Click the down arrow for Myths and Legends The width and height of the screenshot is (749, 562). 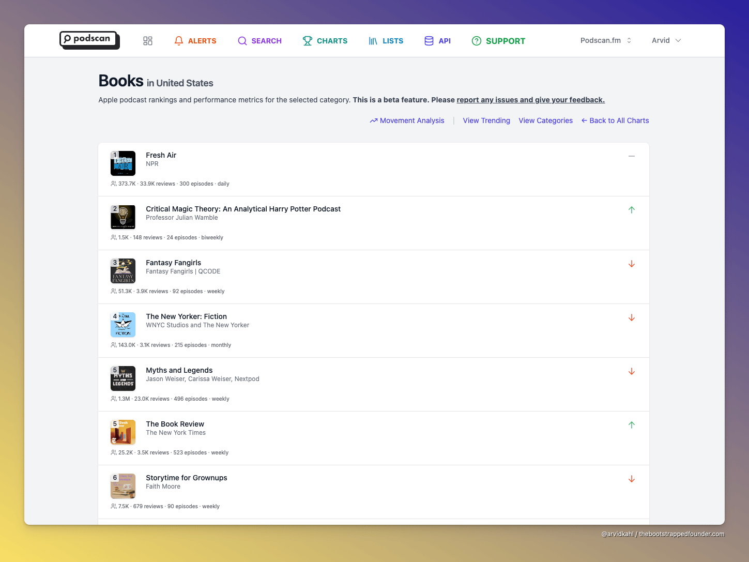pos(632,371)
